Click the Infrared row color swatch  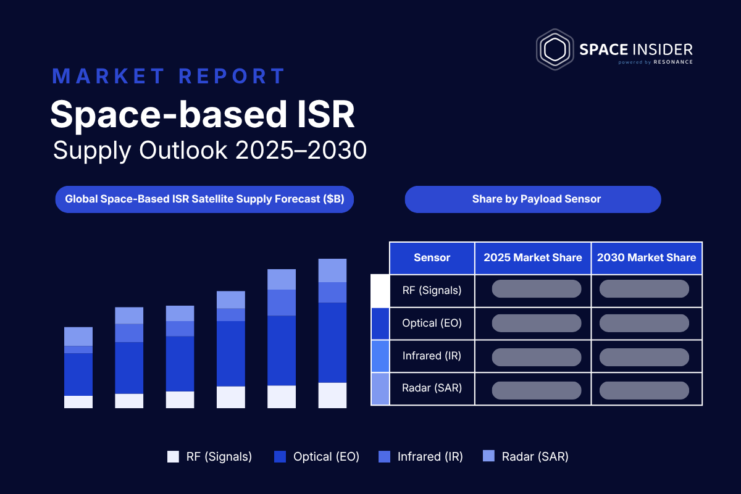click(380, 356)
